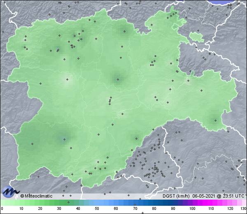Viewport: 247px width, 214px height.
Task: Click the 90 legend number
Action: point(173,209)
